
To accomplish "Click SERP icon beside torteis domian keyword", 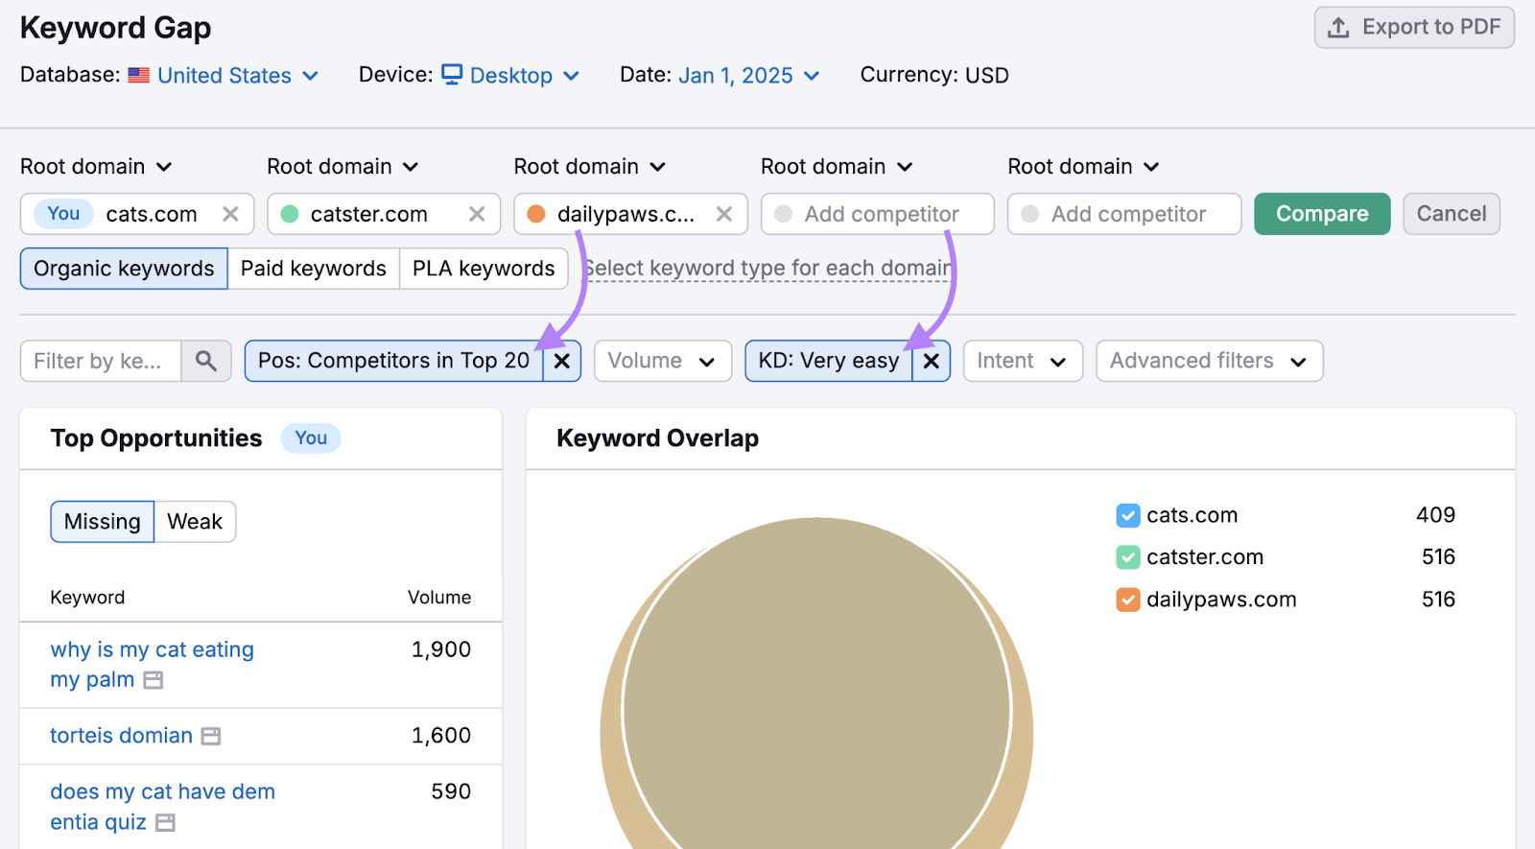I will [211, 736].
